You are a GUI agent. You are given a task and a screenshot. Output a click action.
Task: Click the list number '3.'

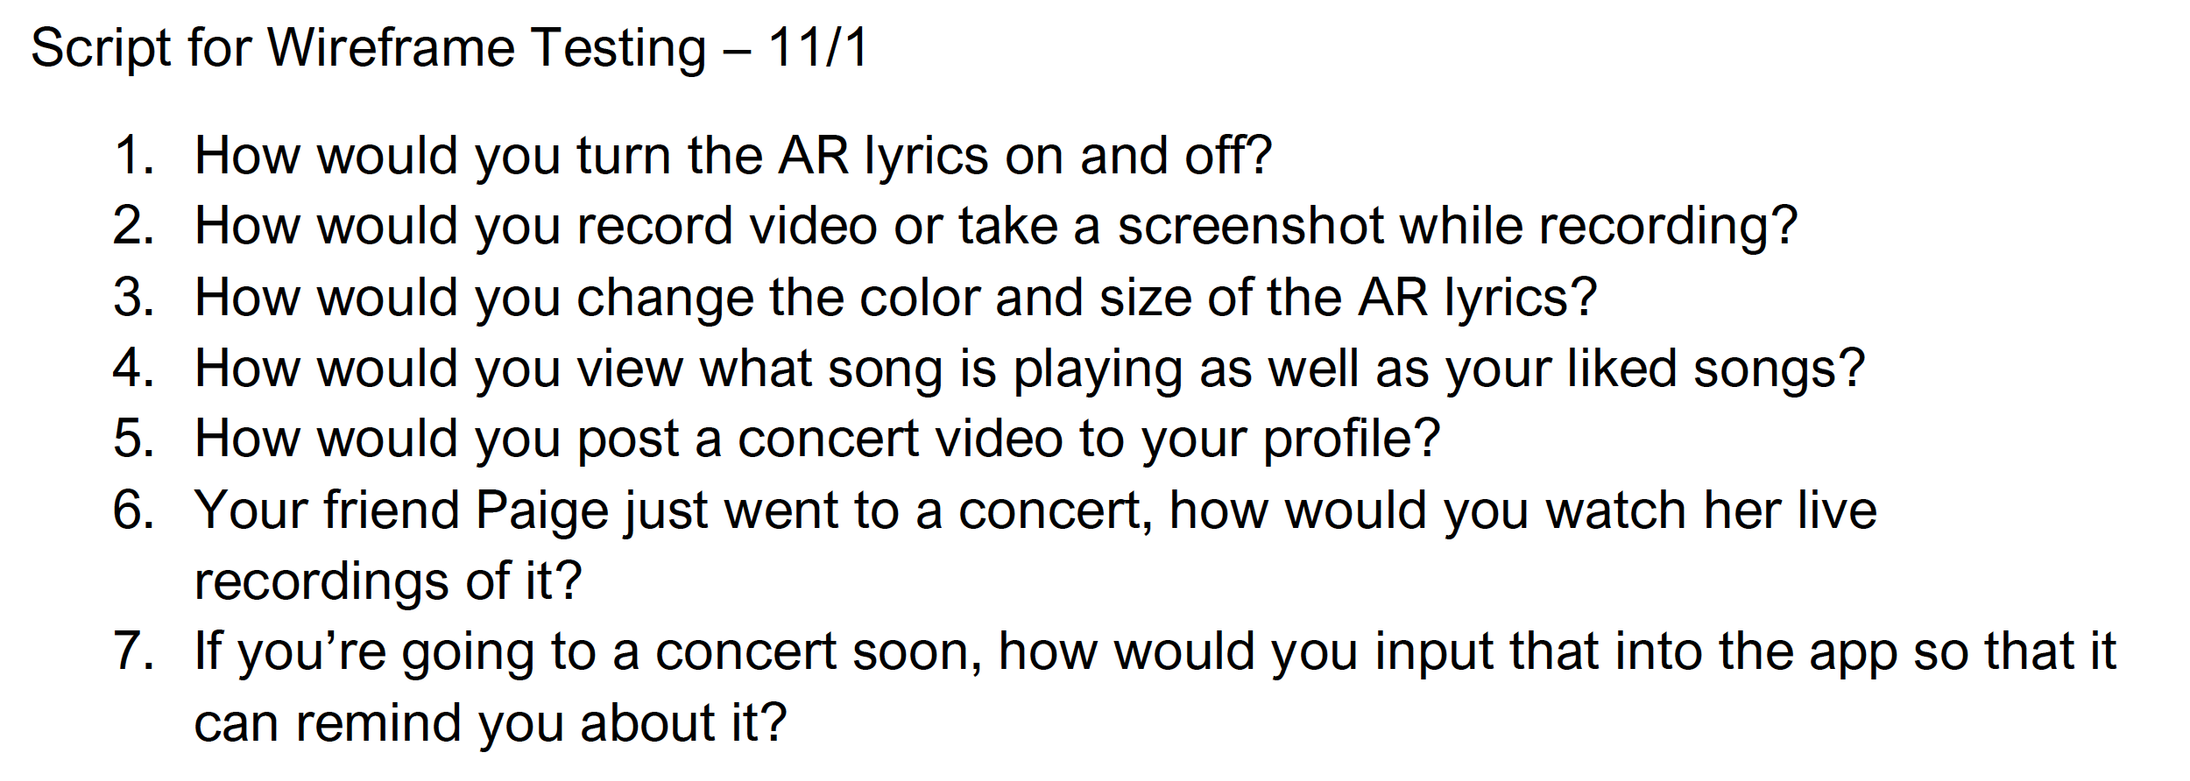click(x=134, y=299)
